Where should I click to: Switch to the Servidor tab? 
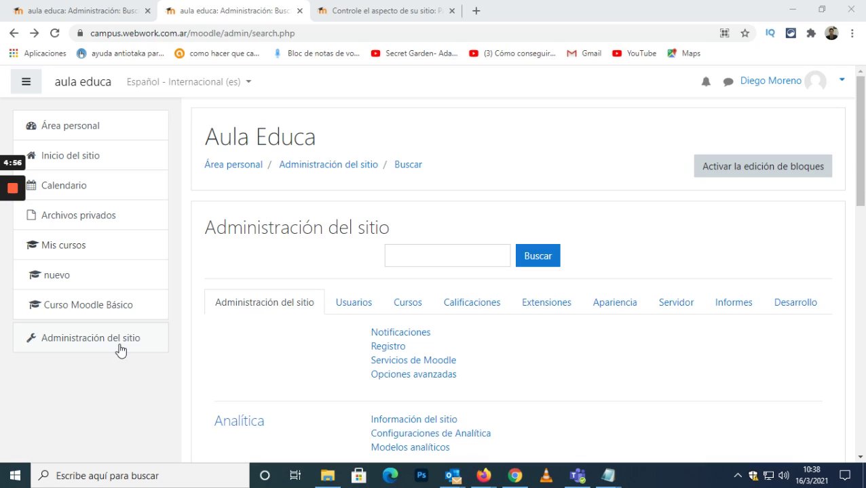(676, 302)
